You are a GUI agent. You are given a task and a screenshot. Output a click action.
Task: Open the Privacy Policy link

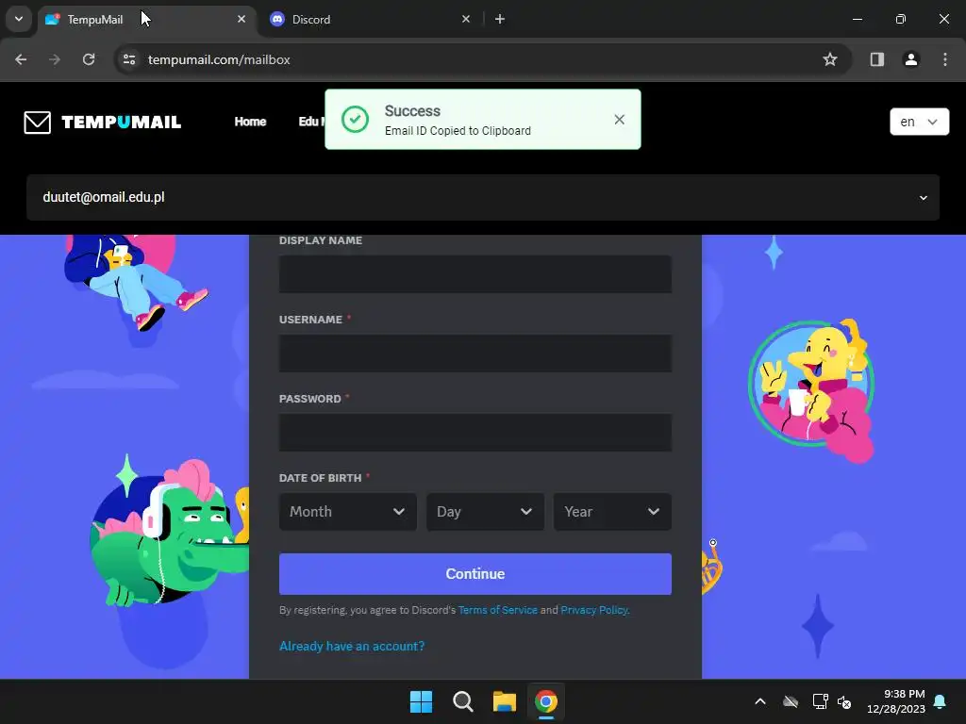594,610
